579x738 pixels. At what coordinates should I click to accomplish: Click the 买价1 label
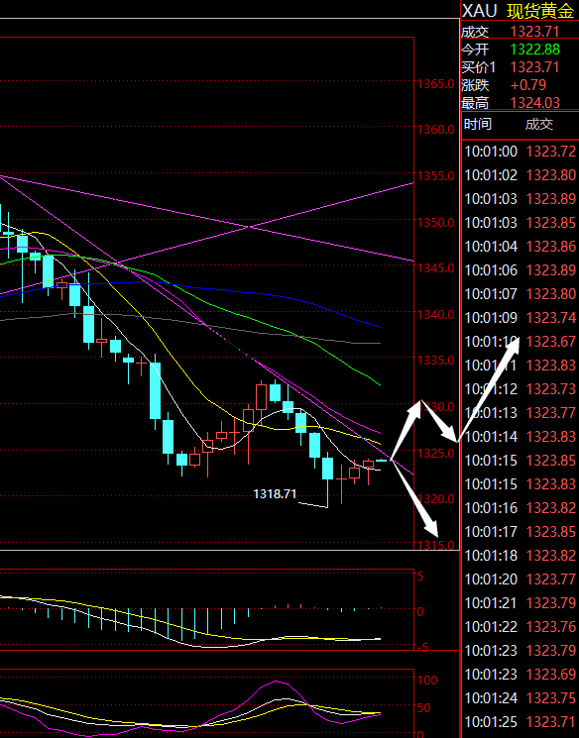[x=478, y=67]
